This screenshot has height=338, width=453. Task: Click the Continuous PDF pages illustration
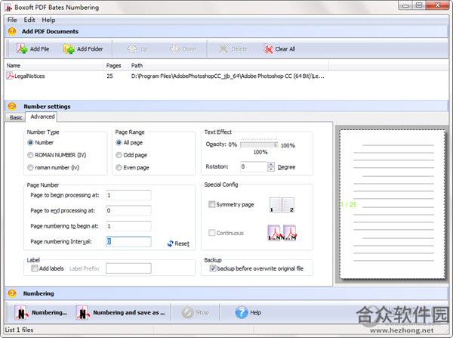(x=282, y=233)
